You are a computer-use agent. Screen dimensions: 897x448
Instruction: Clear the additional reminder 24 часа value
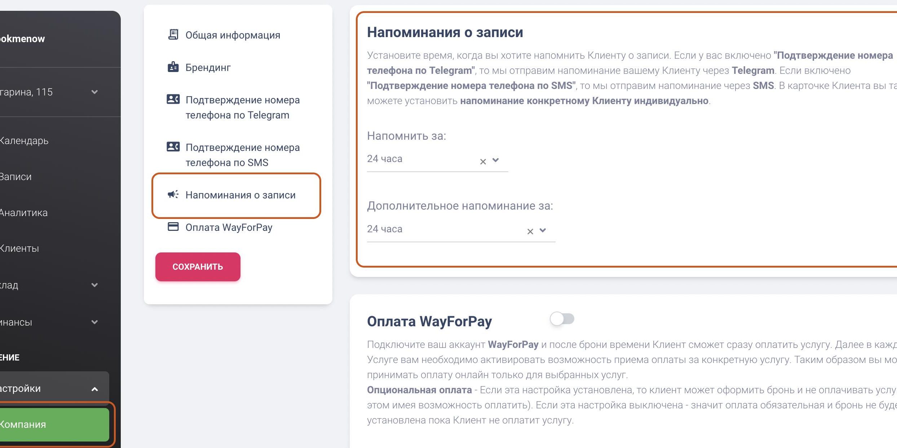(530, 232)
